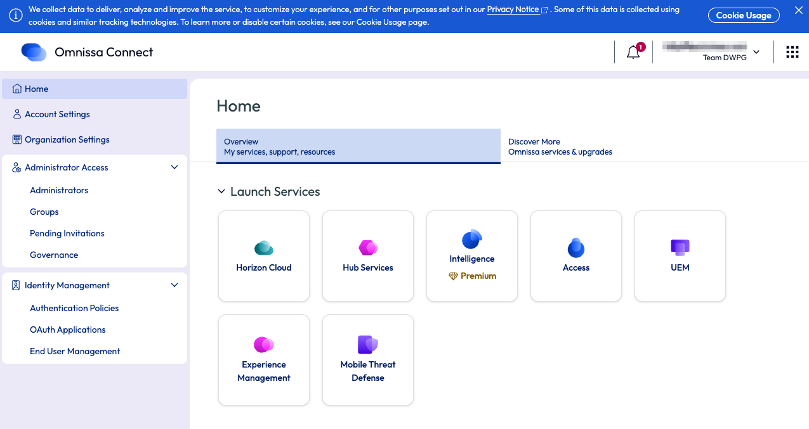The height and width of the screenshot is (429, 809).
Task: Dismiss the cookie banner with X
Action: 798,11
